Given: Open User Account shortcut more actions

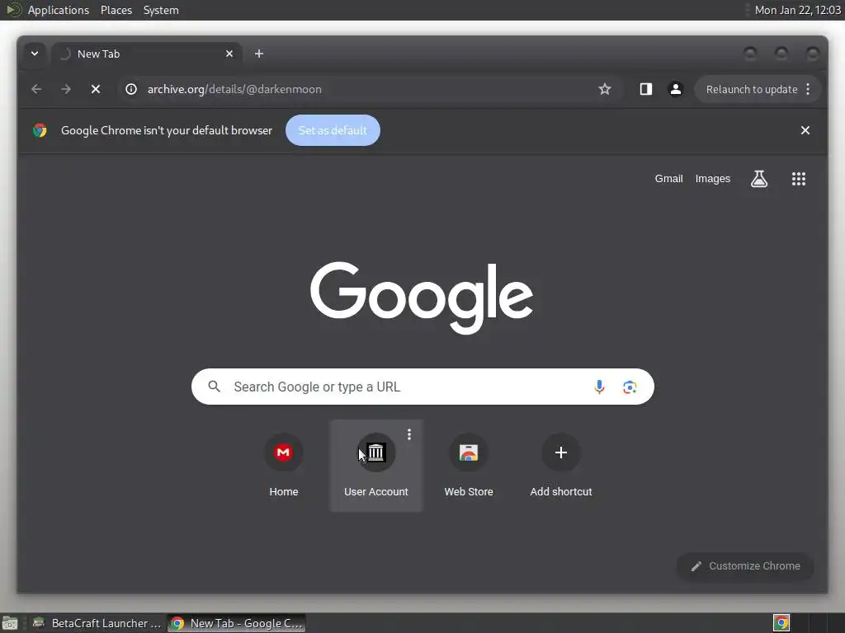Looking at the screenshot, I should (x=409, y=434).
